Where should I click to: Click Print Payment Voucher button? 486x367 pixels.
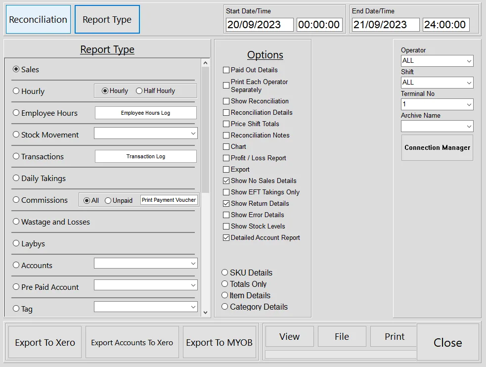click(169, 200)
